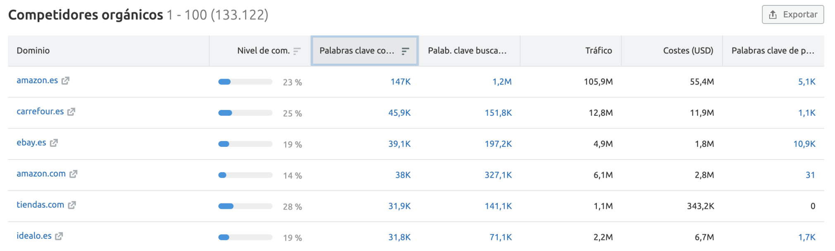
Task: Open idealo.es external link icon
Action: point(59,236)
